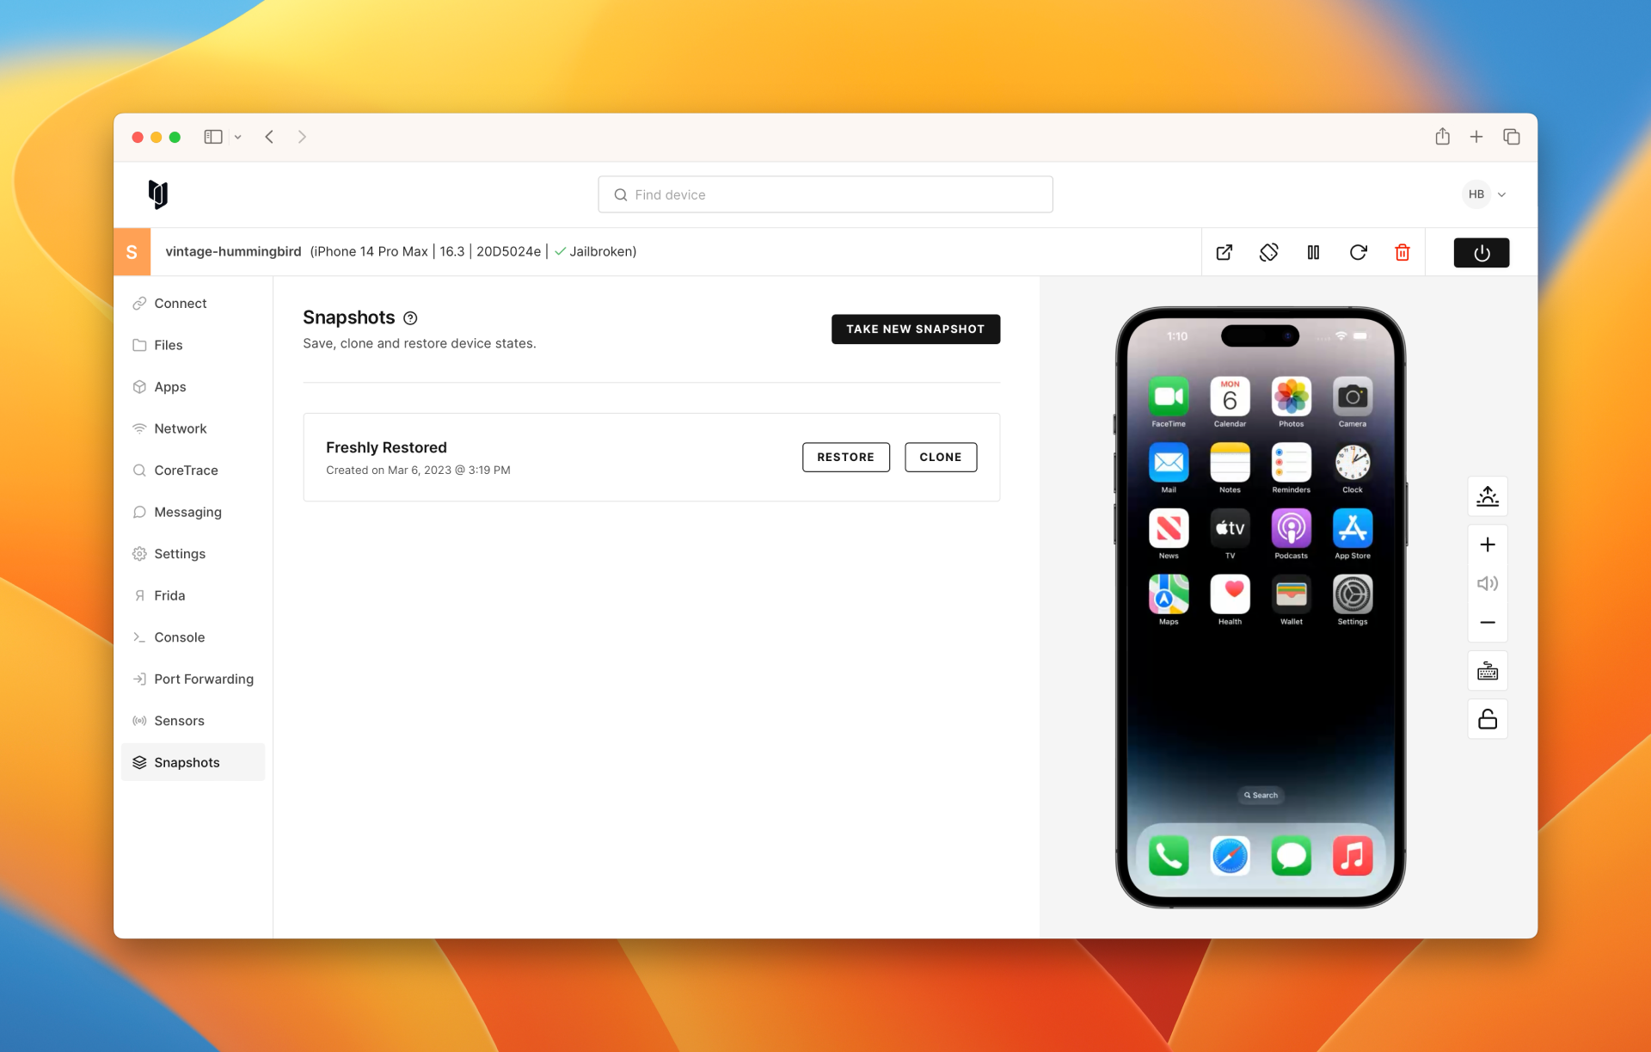Click the red delete device trash icon
Image resolution: width=1651 pixels, height=1052 pixels.
click(1402, 252)
